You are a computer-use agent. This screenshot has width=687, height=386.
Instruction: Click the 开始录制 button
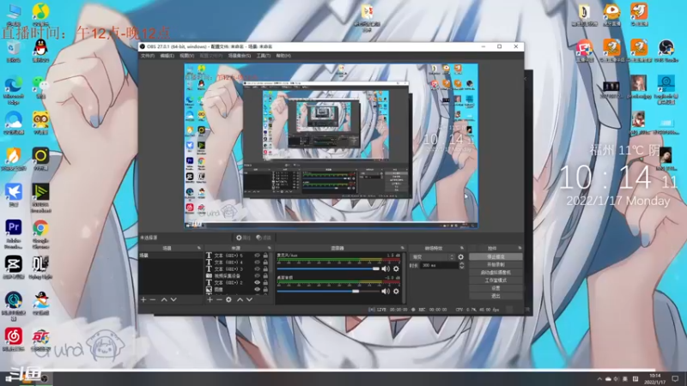495,265
